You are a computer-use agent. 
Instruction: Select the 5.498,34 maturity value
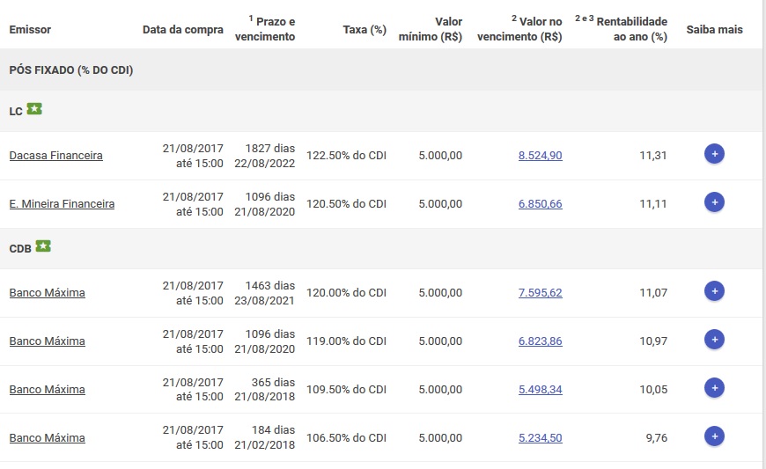[540, 390]
